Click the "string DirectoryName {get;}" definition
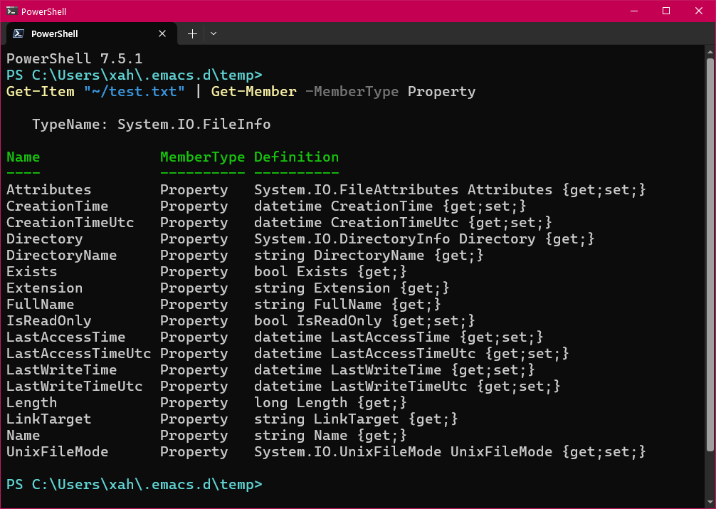 point(369,256)
